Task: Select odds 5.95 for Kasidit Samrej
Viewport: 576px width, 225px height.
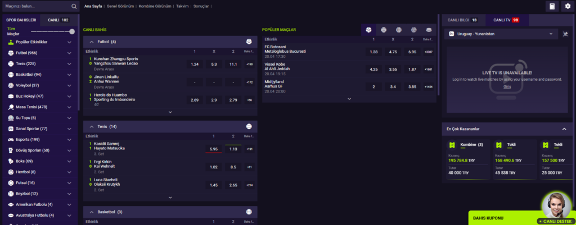Action: tap(213, 149)
